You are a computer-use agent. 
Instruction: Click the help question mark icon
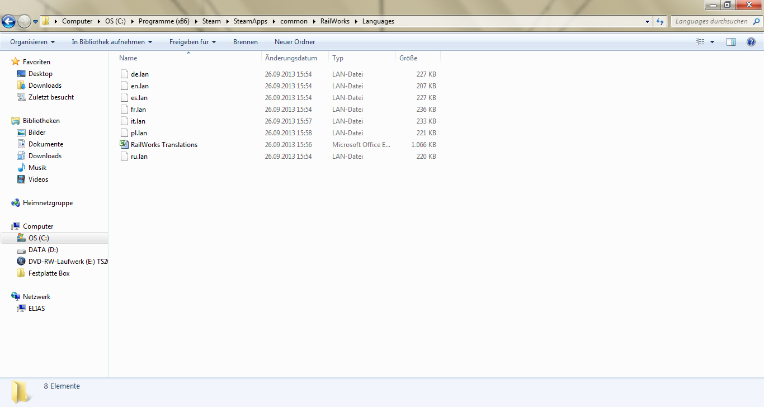[x=751, y=42]
